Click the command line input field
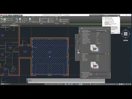 [x=66, y=82]
